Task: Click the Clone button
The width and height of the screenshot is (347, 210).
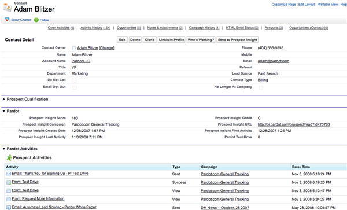Action: [x=150, y=40]
